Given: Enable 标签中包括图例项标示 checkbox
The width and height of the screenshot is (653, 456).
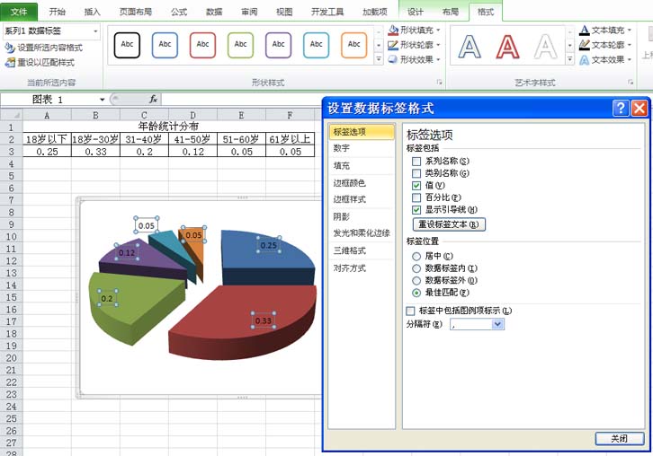Looking at the screenshot, I should pyautogui.click(x=410, y=311).
